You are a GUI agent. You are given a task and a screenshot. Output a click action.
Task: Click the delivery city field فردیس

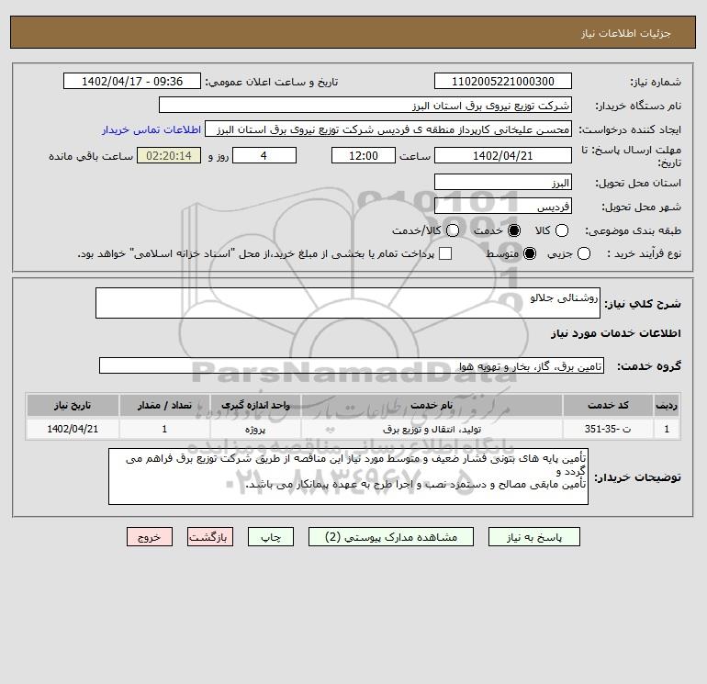tap(503, 206)
